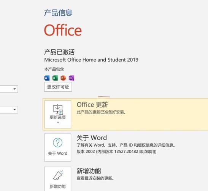This screenshot has height=191, width=208.
Task: Open the 更新选项 dropdown button
Action: pos(58,114)
